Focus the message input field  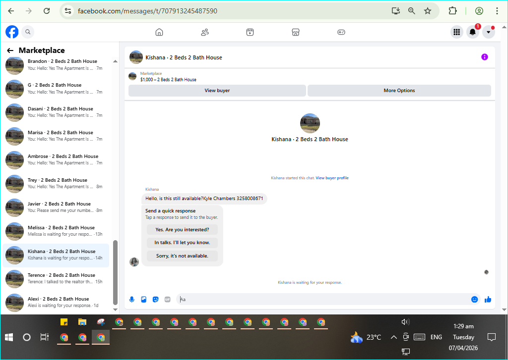pyautogui.click(x=324, y=300)
